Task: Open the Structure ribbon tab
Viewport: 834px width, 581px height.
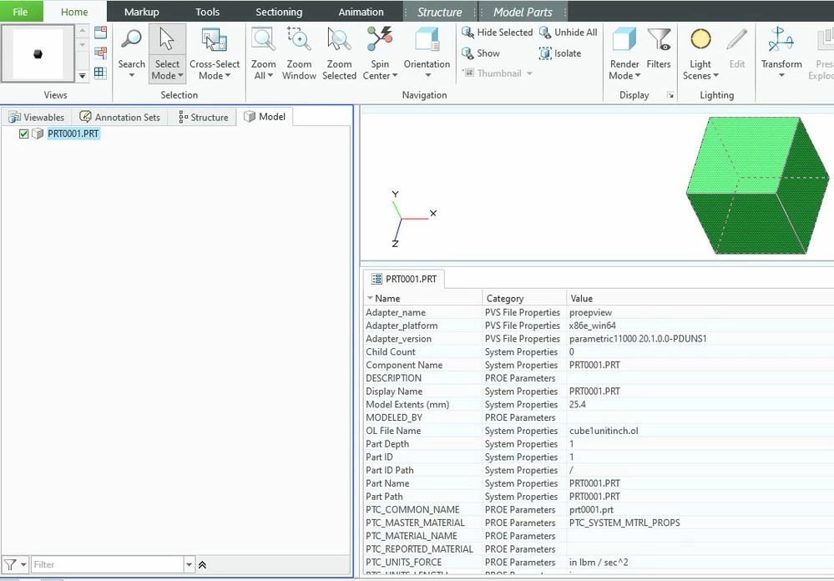Action: pyautogui.click(x=439, y=12)
